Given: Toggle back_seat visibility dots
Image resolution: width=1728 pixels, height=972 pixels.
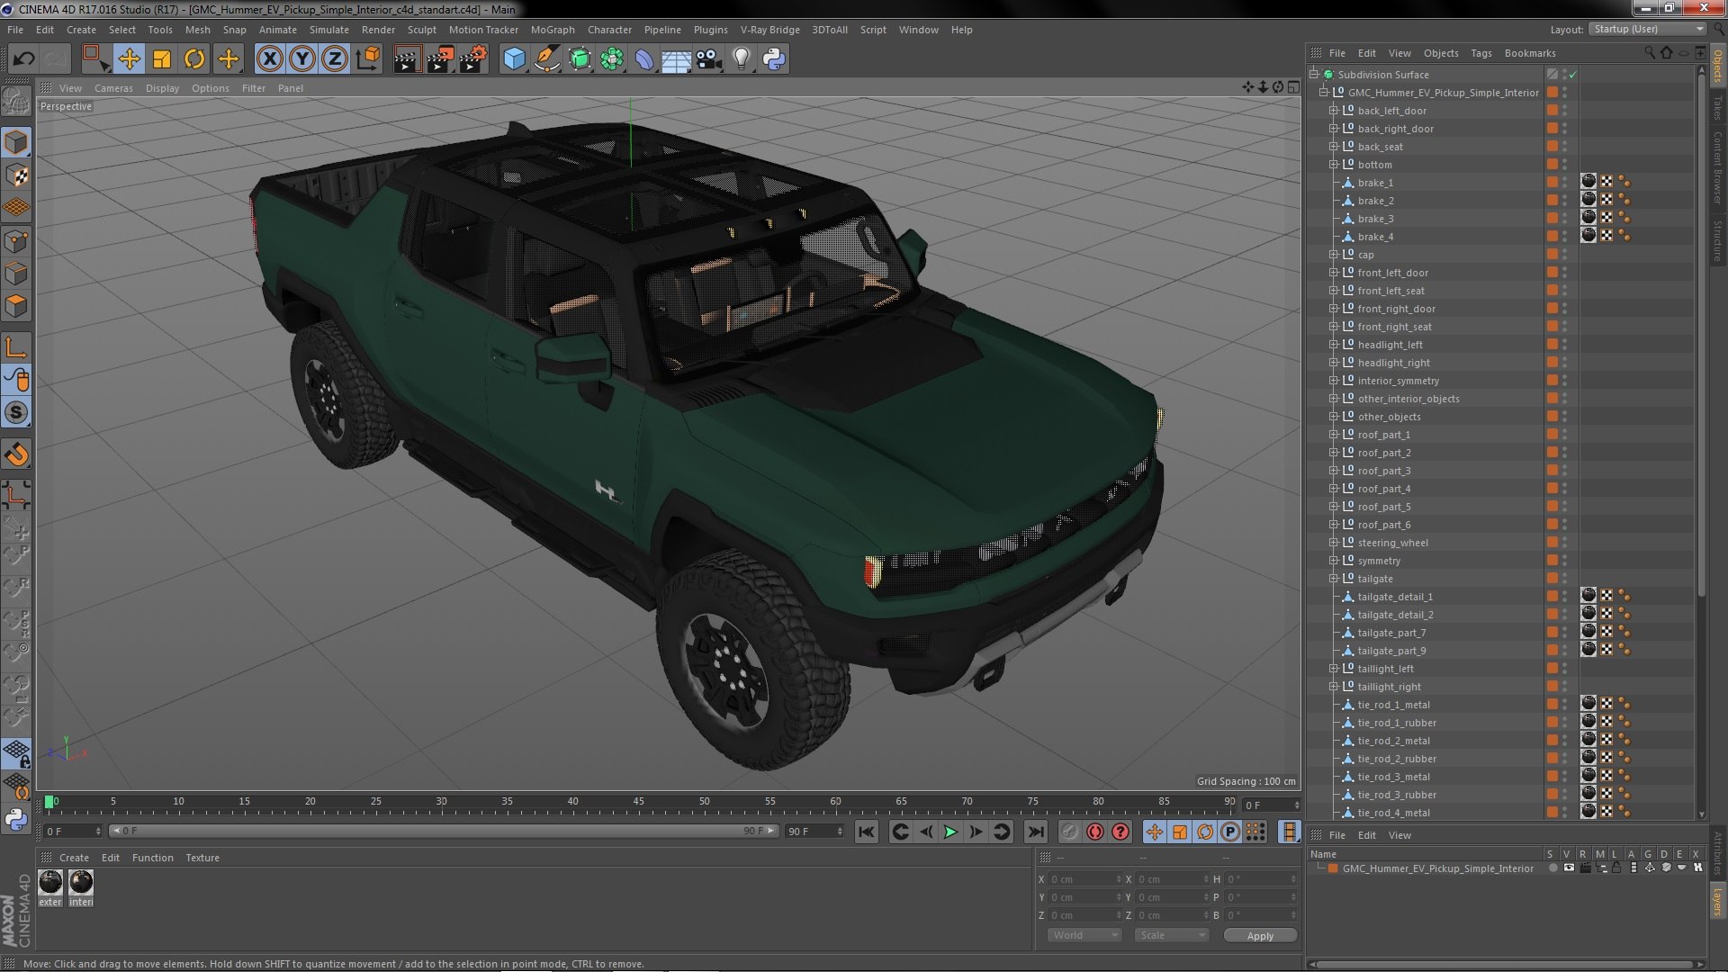Looking at the screenshot, I should 1564,147.
